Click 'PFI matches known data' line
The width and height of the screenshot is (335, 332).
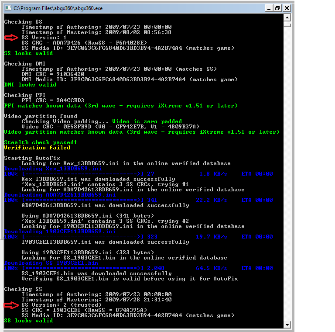[121, 106]
